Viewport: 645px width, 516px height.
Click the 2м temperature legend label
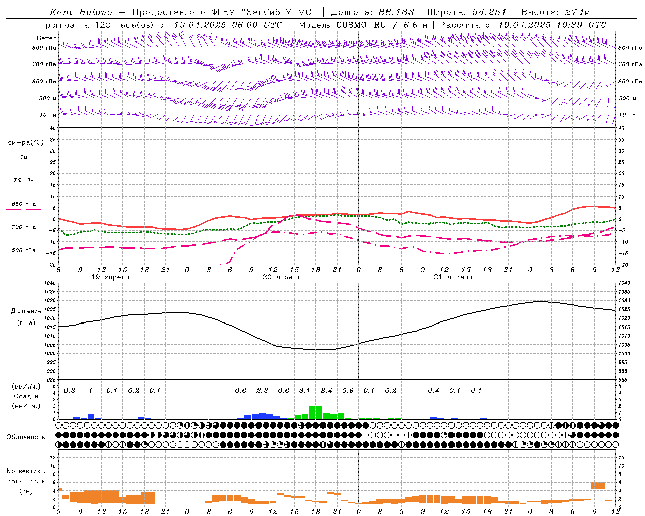click(24, 158)
